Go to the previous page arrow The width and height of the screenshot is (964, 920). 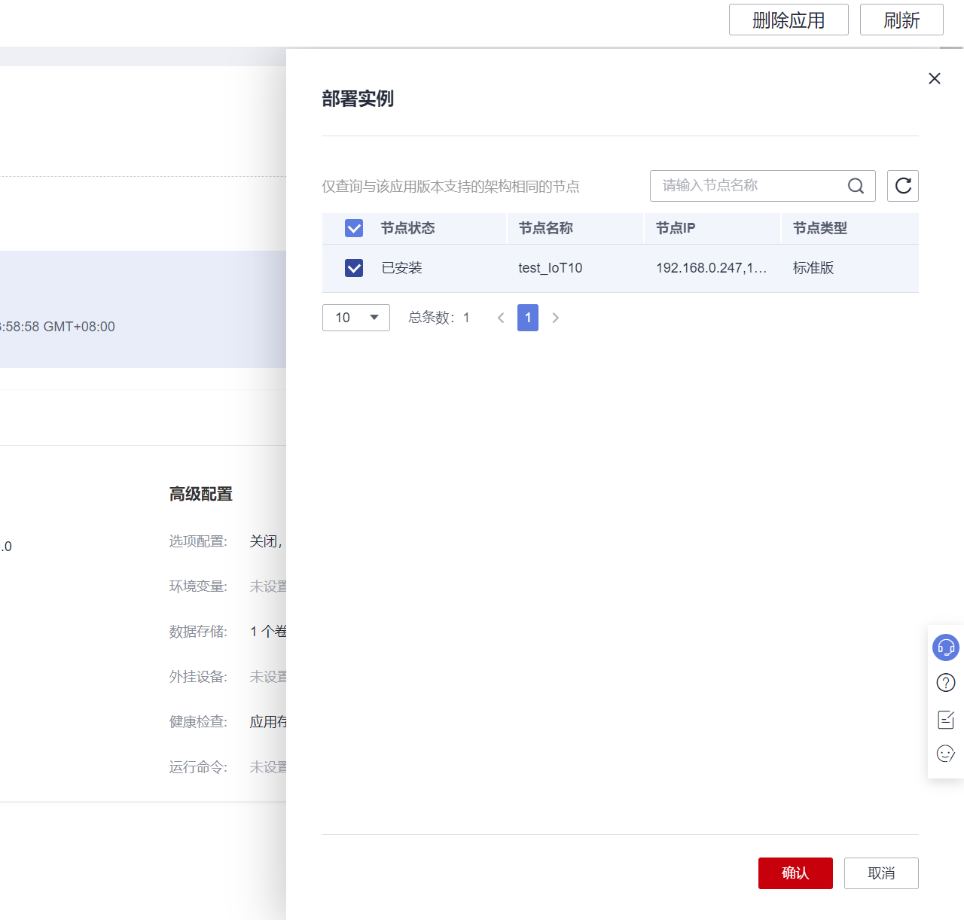tap(501, 318)
